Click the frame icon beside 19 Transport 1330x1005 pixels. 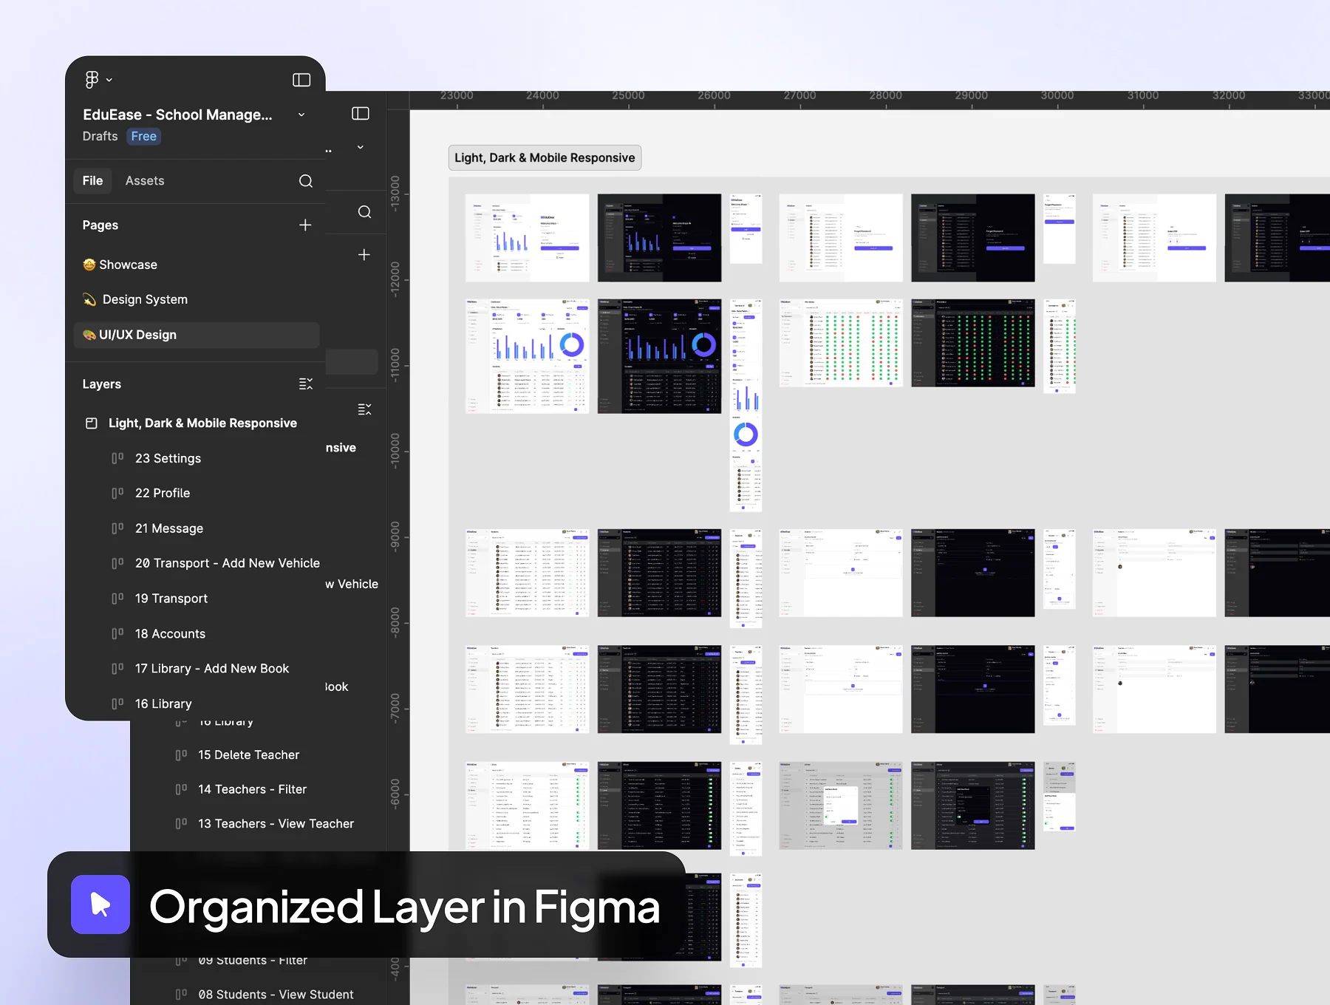click(117, 599)
